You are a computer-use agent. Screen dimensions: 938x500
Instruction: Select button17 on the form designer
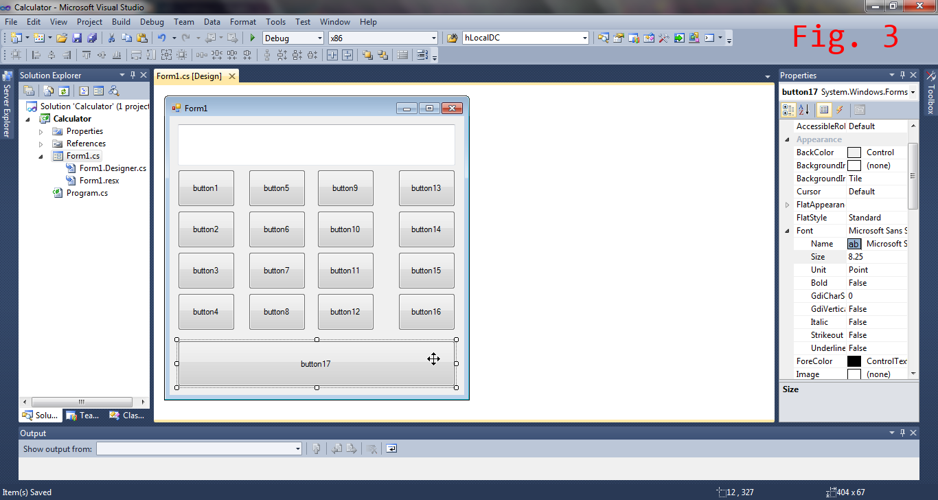tap(316, 363)
